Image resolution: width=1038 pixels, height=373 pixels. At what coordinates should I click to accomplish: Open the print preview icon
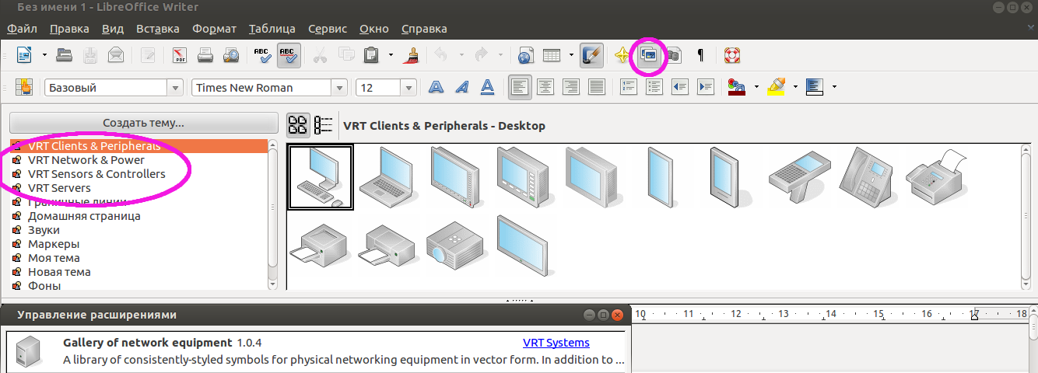[231, 55]
